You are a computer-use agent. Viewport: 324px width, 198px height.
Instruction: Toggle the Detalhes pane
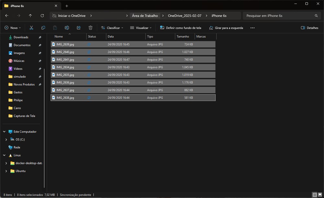tap(309, 28)
